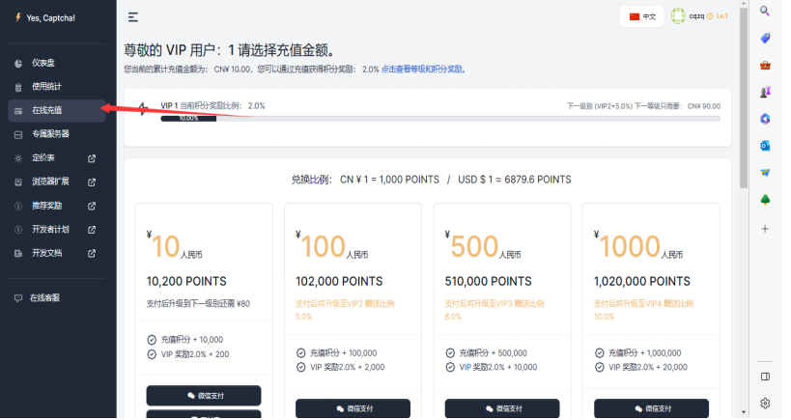Image resolution: width=791 pixels, height=420 pixels.
Task: Toggle the sidebar hamburger menu
Action: tap(133, 17)
